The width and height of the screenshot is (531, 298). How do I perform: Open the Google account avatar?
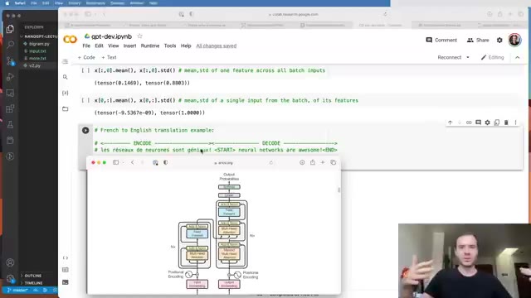[514, 40]
